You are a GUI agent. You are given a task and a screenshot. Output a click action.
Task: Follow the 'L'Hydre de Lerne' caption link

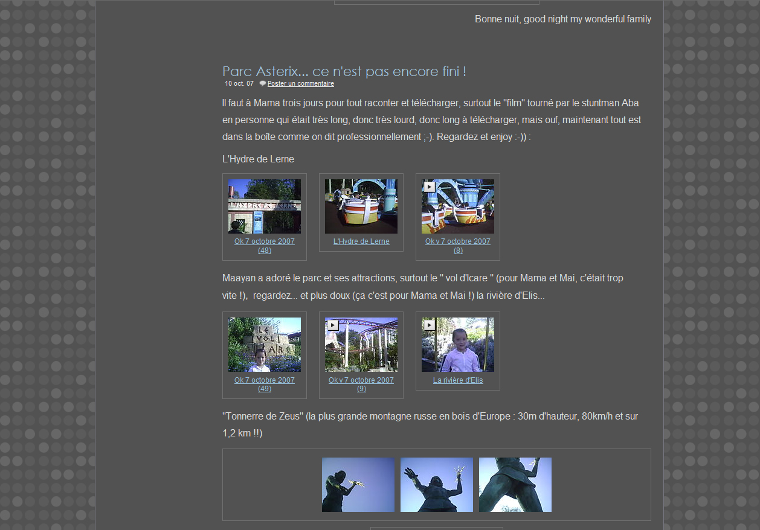pyautogui.click(x=361, y=241)
